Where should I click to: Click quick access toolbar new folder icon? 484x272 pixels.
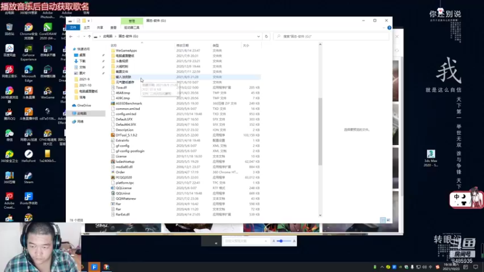(83, 21)
